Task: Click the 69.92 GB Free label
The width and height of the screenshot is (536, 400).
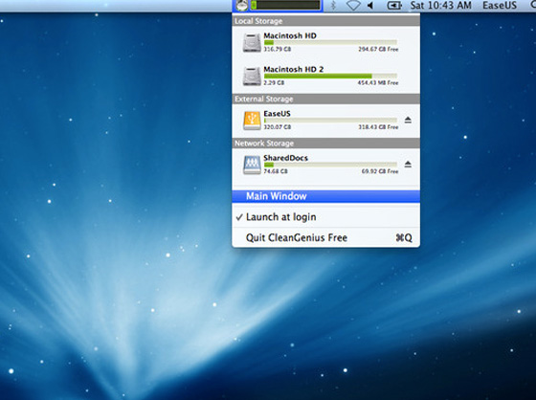Action: (x=380, y=171)
